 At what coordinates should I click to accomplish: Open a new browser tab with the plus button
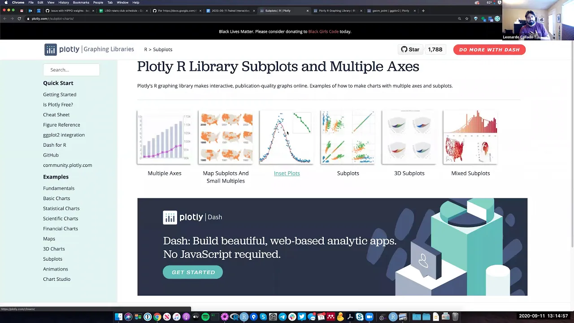[423, 10]
